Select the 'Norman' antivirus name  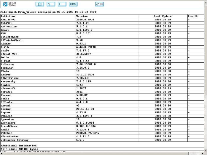click(6, 95)
